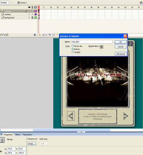Click the W field showing 43.0
The width and height of the screenshot is (143, 155).
click(11, 149)
